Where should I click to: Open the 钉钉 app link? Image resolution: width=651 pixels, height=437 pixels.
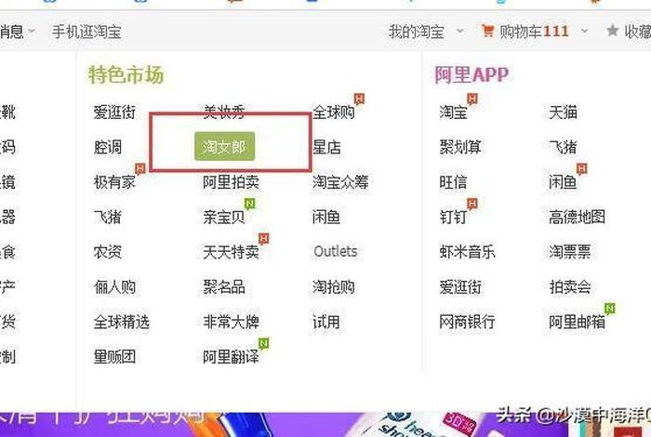pos(454,217)
